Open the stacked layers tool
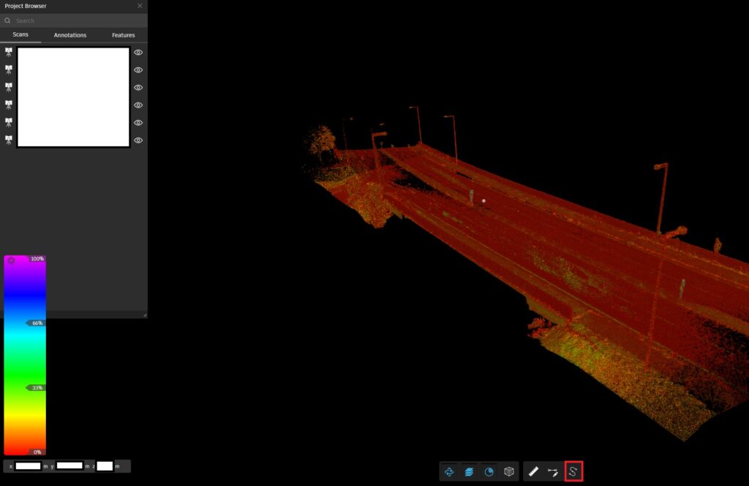 coord(469,472)
